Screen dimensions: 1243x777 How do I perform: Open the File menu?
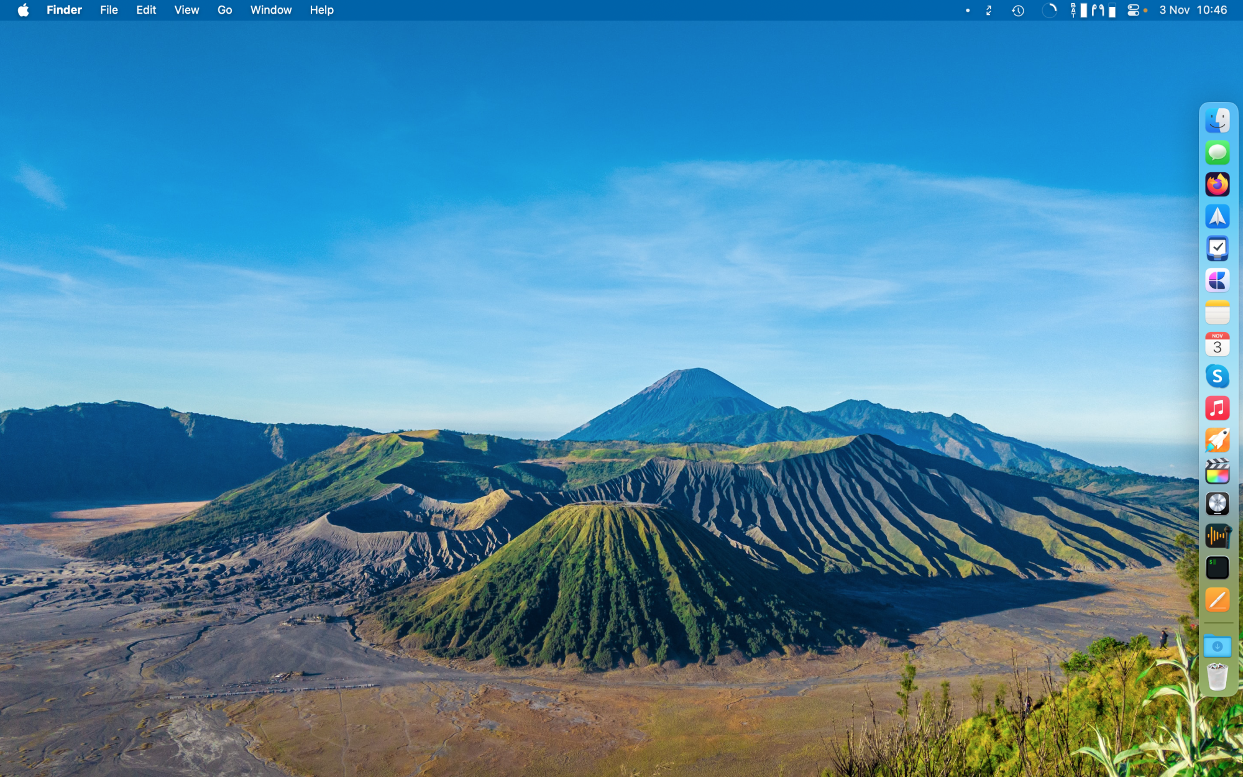coord(109,10)
